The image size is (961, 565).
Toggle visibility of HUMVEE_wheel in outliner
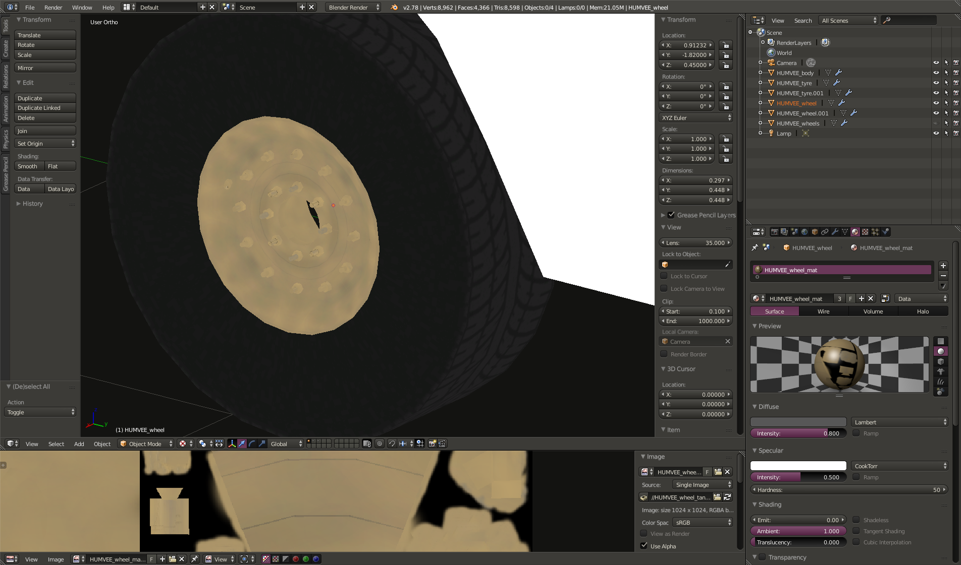[936, 103]
